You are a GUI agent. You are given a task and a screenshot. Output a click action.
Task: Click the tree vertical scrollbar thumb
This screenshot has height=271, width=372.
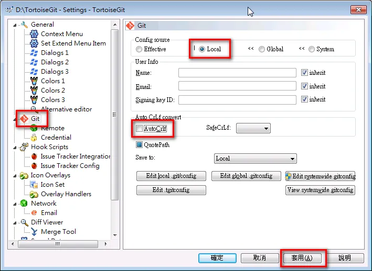pyautogui.click(x=115, y=115)
